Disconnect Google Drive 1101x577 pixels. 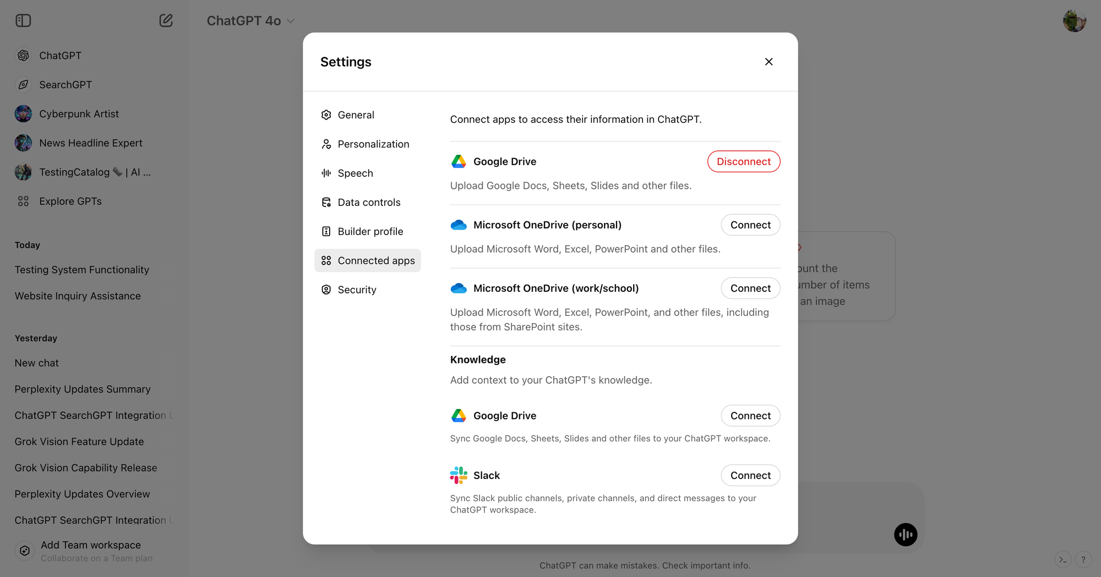click(744, 161)
